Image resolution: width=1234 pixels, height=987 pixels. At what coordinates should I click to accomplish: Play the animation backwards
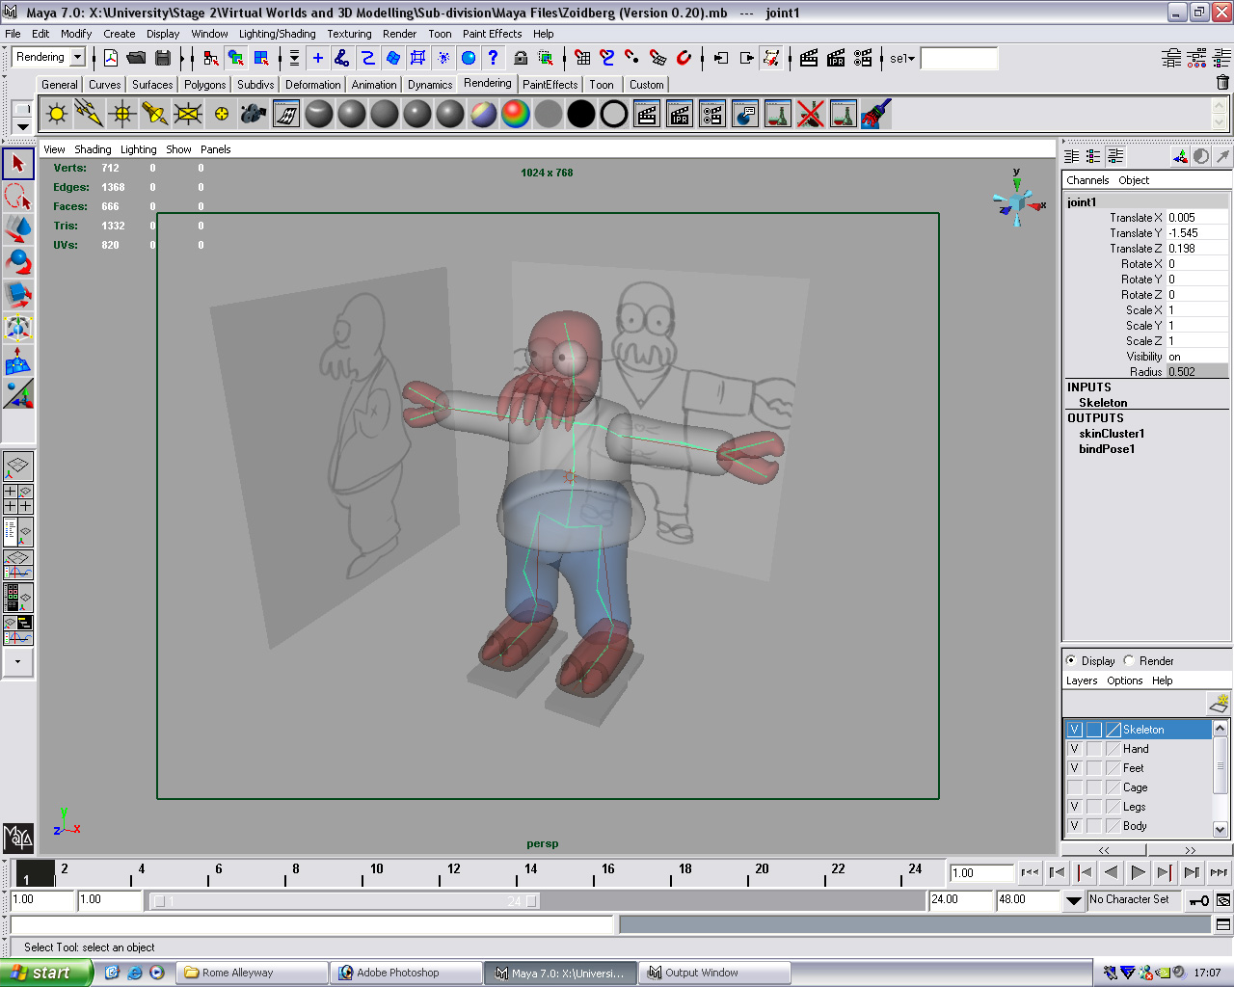[x=1111, y=872]
